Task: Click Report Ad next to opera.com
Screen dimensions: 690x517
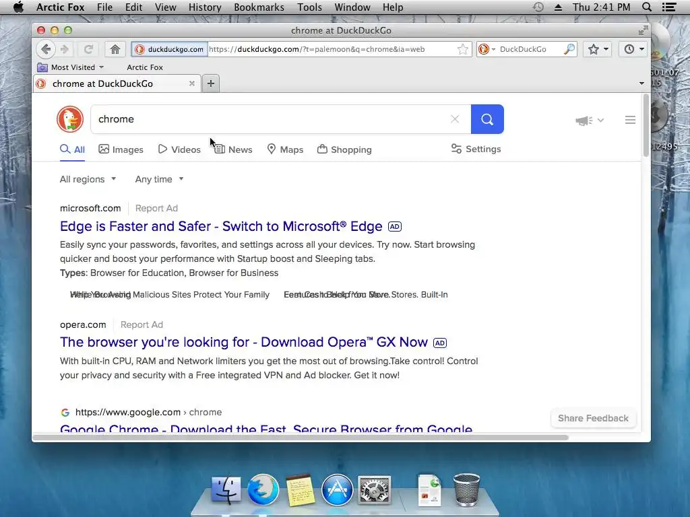Action: click(x=142, y=324)
